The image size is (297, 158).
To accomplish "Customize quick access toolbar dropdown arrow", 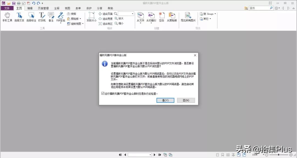I will click(42, 3).
